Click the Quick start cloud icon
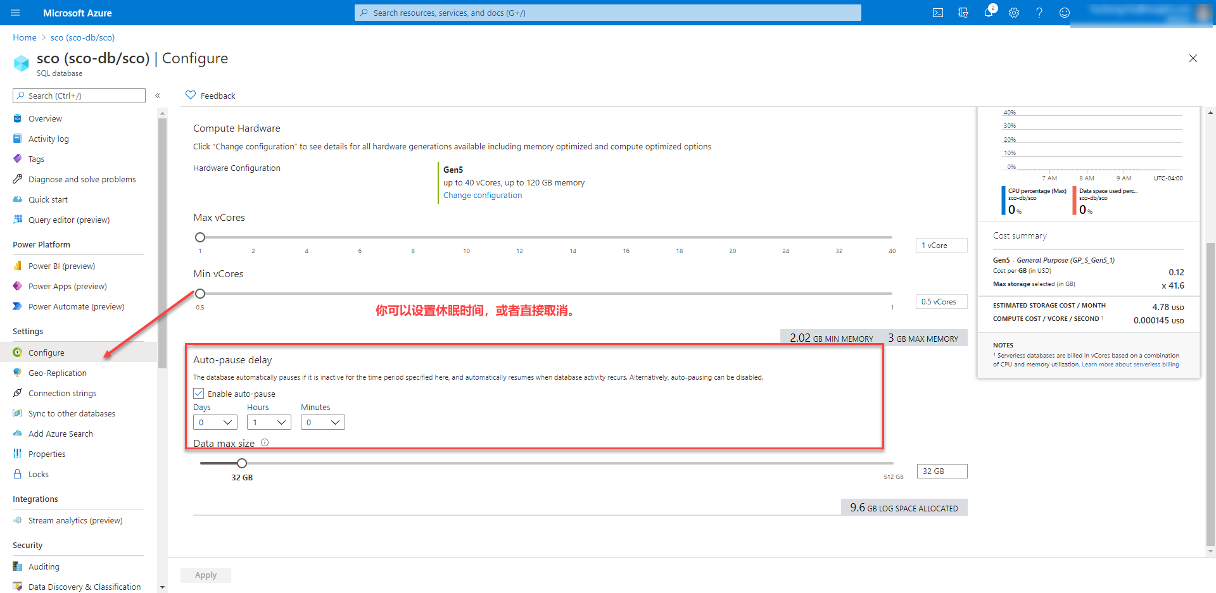1216x593 pixels. [x=18, y=199]
